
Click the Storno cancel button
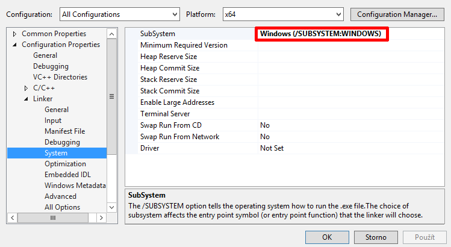pos(375,237)
